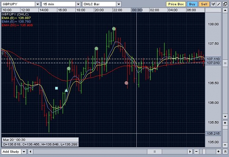Click the 138.00 price axis label
The height and width of the screenshot is (157, 229).
(x=213, y=24)
